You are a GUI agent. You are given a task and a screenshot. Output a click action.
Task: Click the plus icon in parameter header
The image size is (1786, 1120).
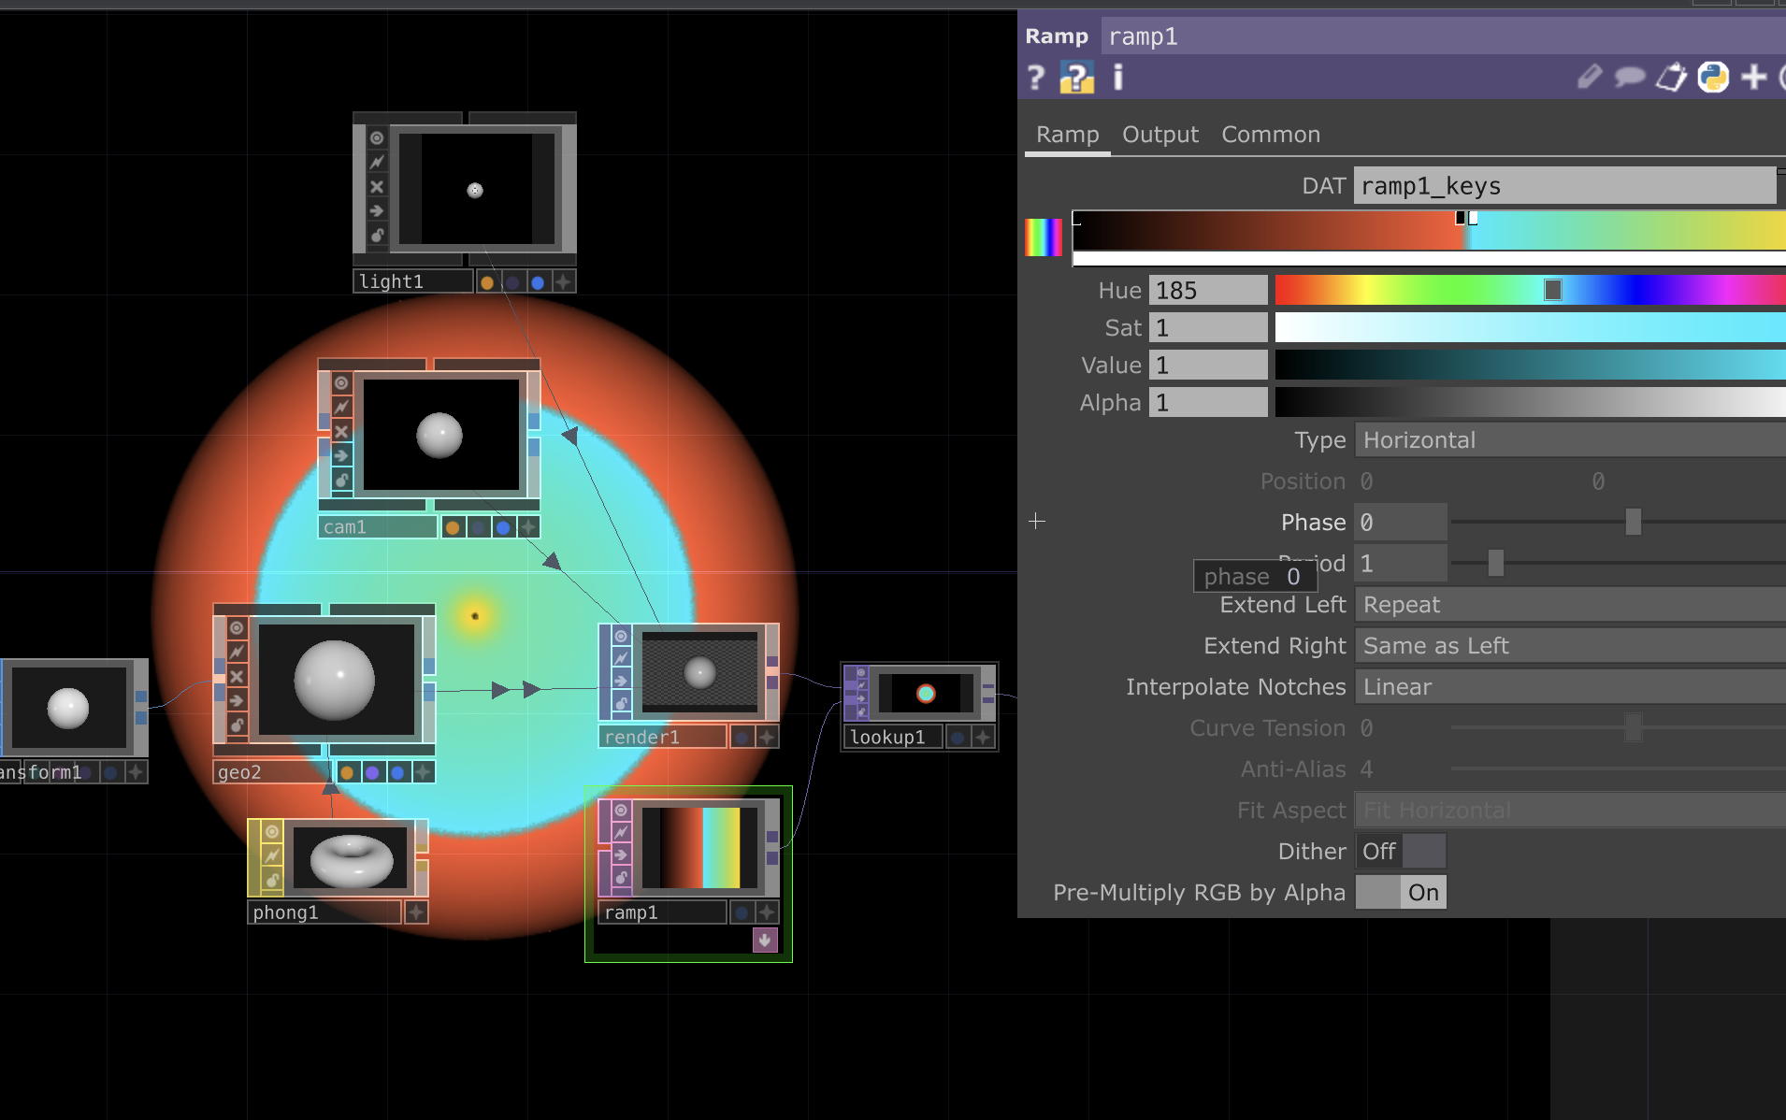(1755, 78)
